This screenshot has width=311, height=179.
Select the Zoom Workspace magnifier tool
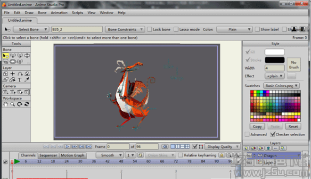click(x=13, y=104)
